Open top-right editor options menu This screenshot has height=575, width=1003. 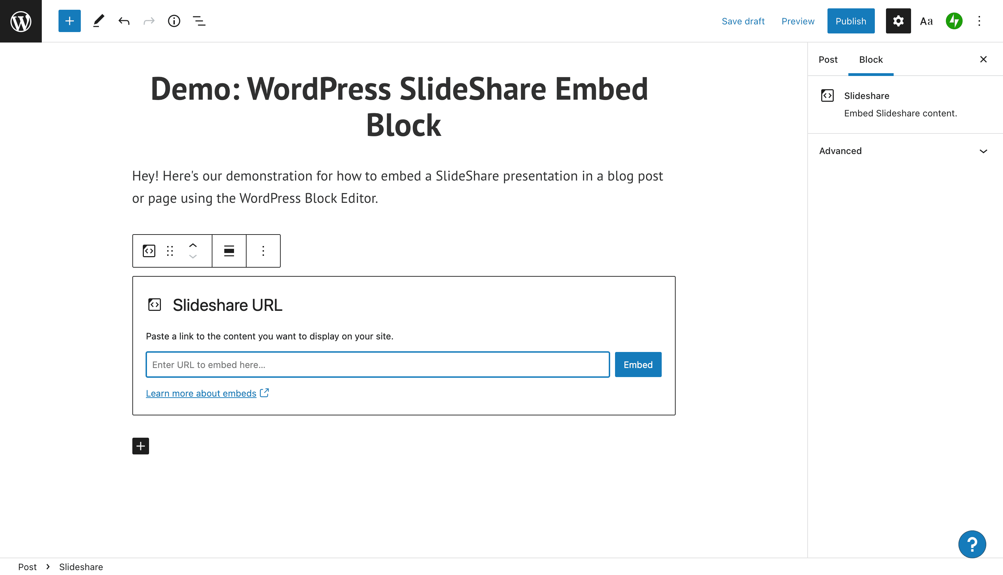979,21
